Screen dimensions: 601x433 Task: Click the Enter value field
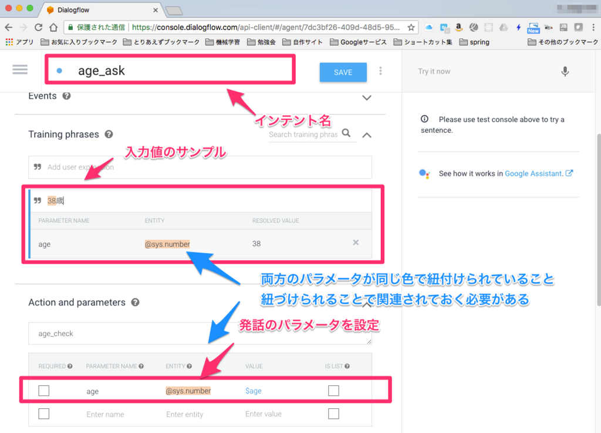pos(264,414)
